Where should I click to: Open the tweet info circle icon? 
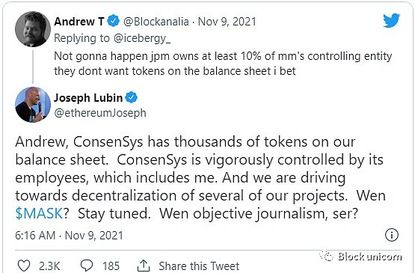pos(391,235)
